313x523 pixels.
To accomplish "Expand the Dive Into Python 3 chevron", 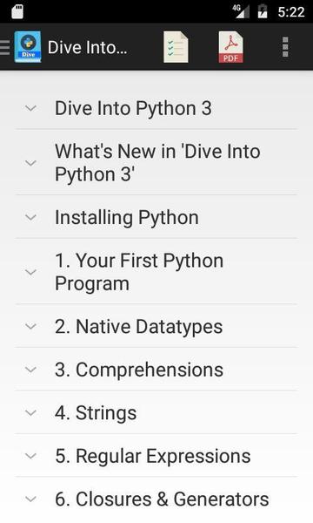I will click(30, 108).
